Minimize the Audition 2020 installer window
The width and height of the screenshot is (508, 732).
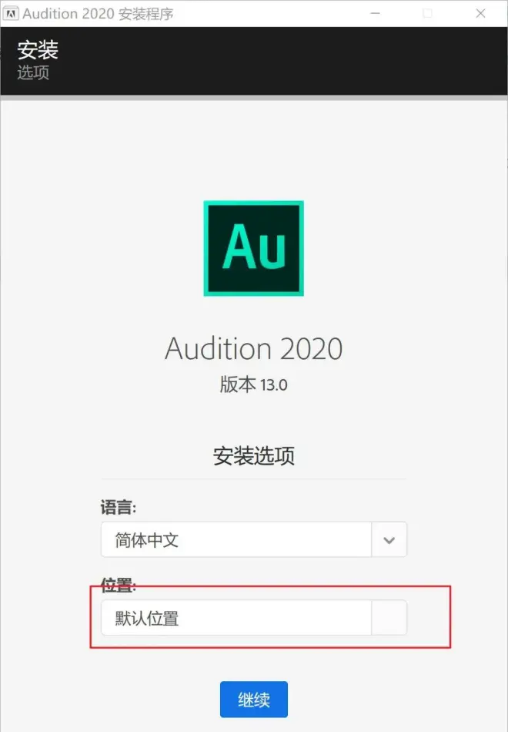tap(374, 13)
